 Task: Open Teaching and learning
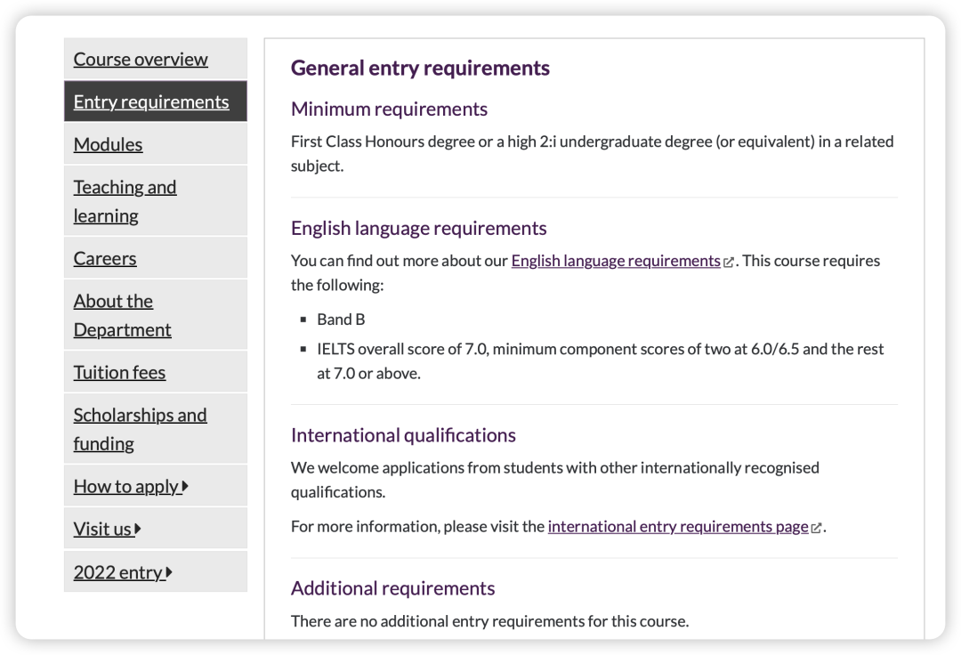click(x=125, y=201)
